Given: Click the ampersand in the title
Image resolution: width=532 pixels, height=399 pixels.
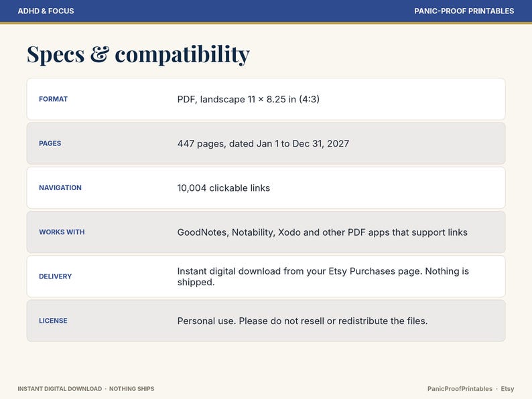Looking at the screenshot, I should [x=100, y=54].
